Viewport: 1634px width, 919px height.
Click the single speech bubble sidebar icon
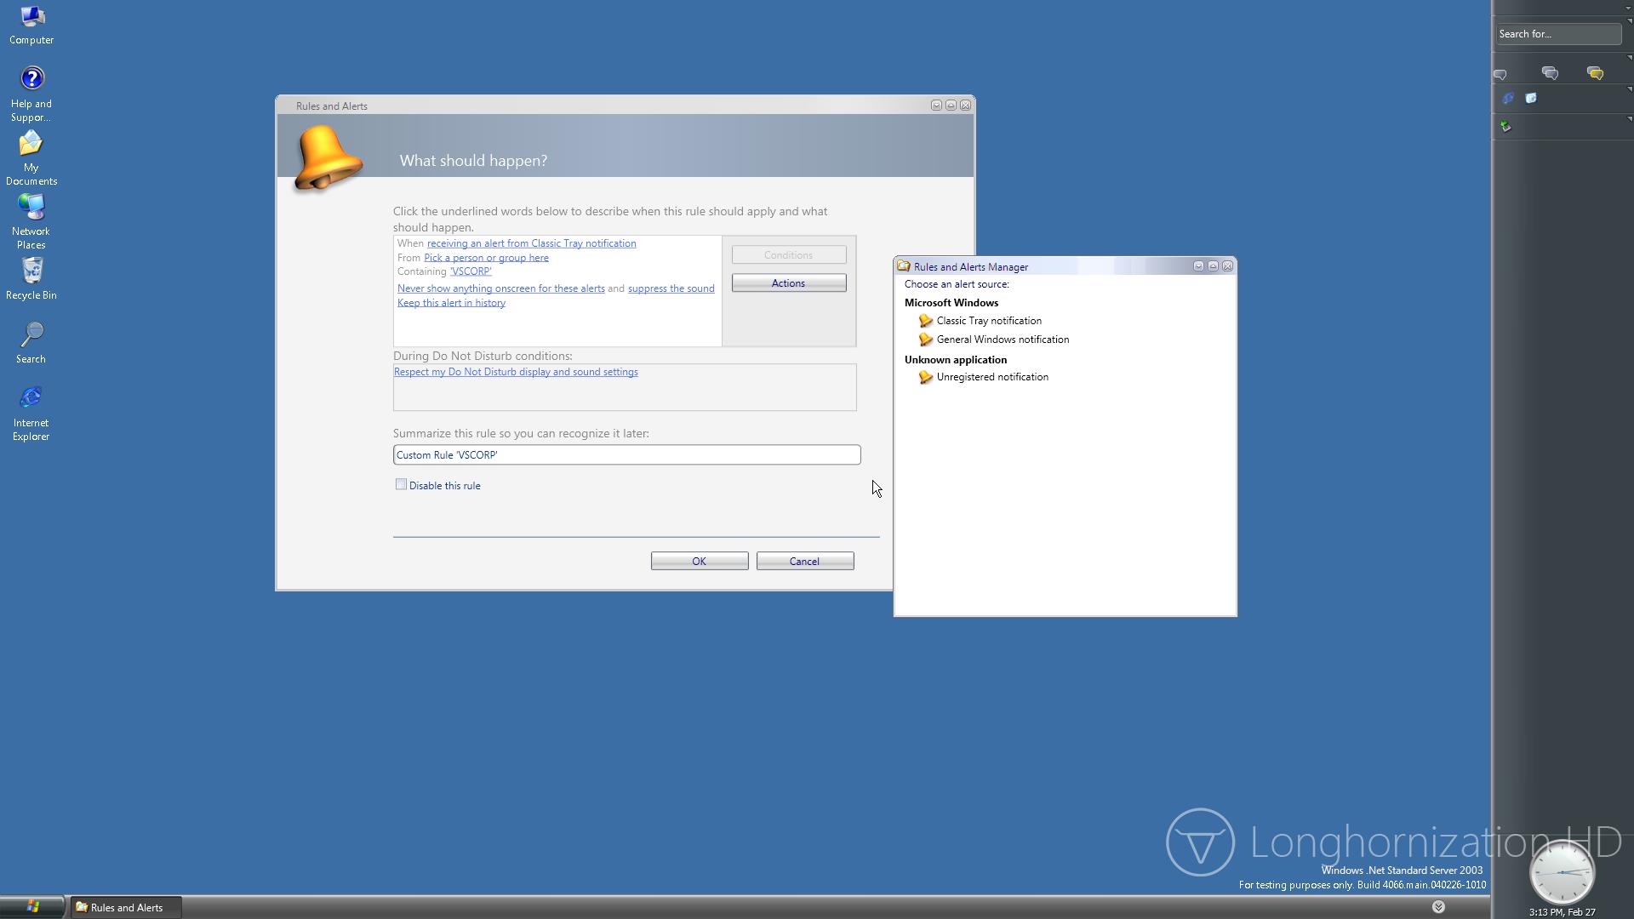point(1500,75)
